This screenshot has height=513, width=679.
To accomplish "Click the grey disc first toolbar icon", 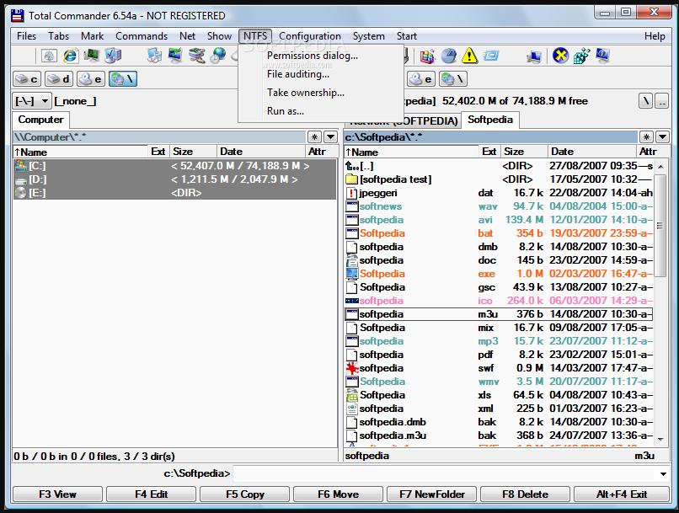I will pos(49,56).
